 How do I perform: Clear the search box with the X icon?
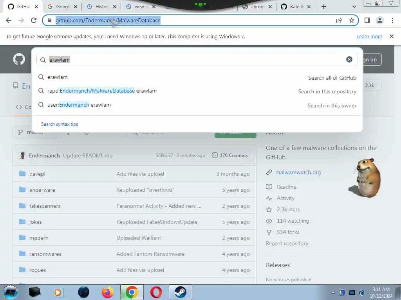click(349, 59)
